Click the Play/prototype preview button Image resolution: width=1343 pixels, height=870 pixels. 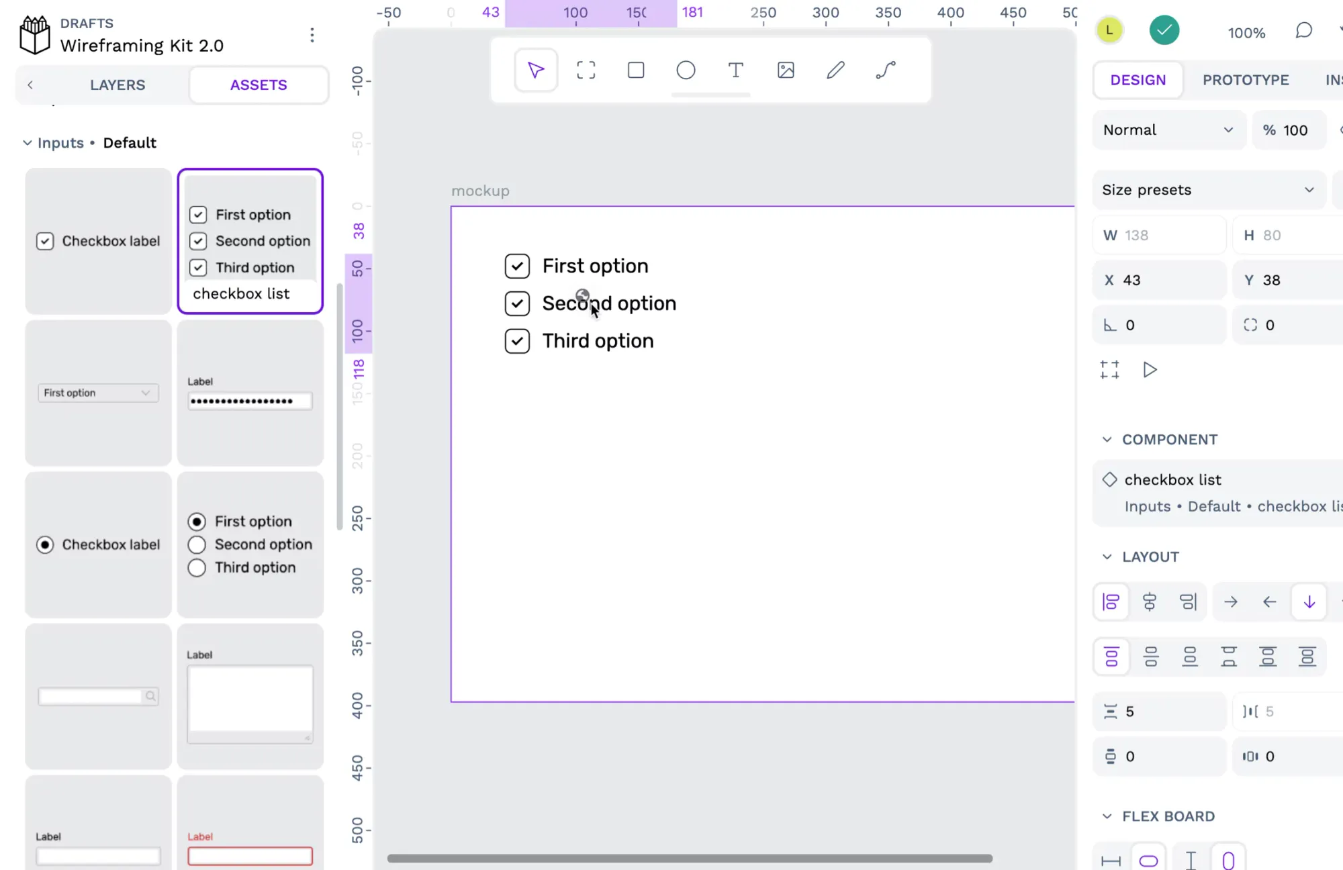[x=1150, y=370]
